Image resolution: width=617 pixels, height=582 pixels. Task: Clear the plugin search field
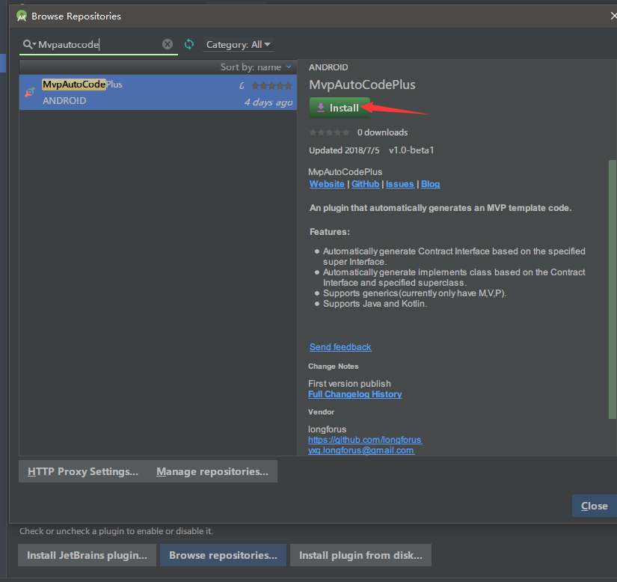(168, 44)
